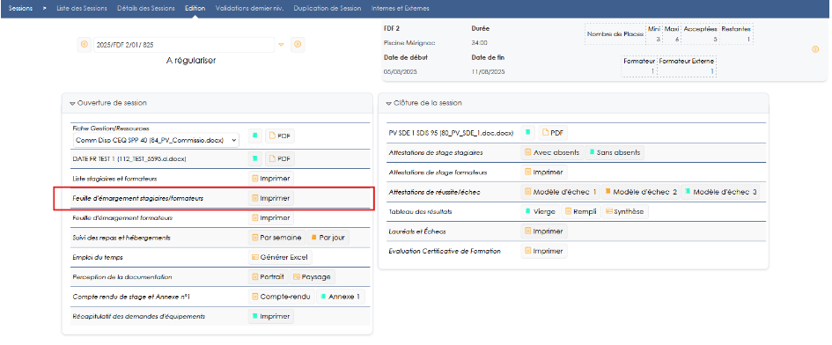The width and height of the screenshot is (832, 345).
Task: Click Vierge for Tableau des résultats
Action: coord(540,211)
